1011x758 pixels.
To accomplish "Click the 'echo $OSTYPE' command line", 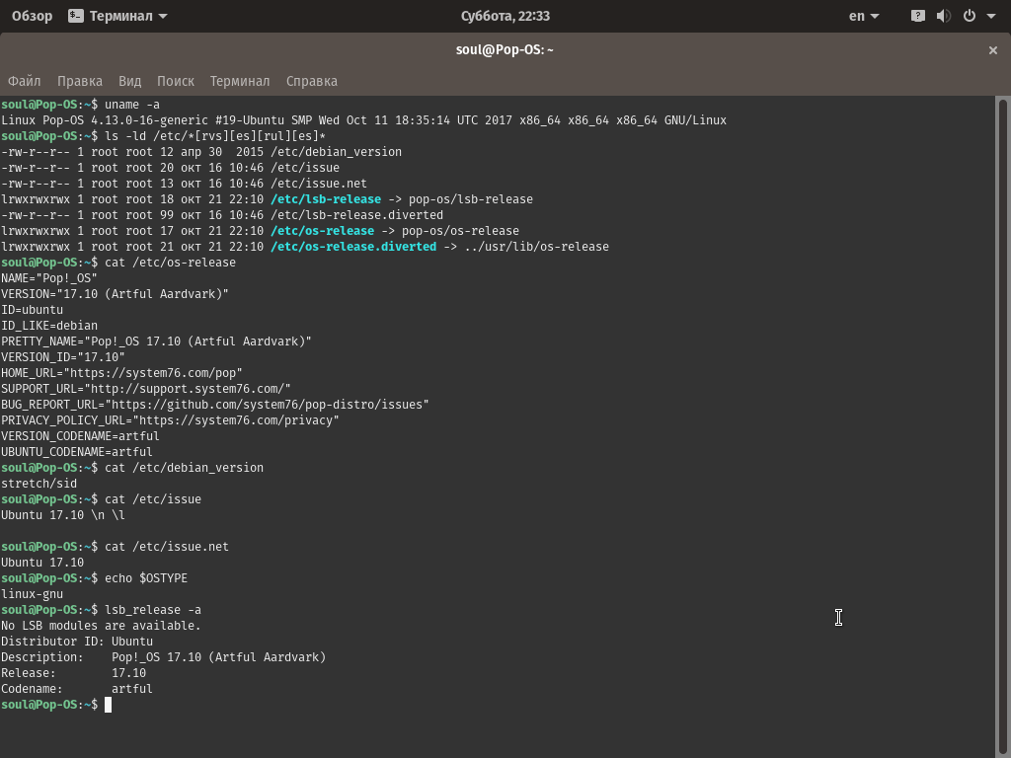I will pyautogui.click(x=94, y=578).
